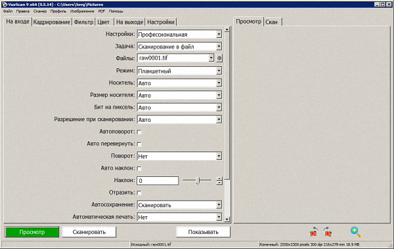This screenshot has width=394, height=249.
Task: Switch to the На входе tab
Action: [x=18, y=22]
